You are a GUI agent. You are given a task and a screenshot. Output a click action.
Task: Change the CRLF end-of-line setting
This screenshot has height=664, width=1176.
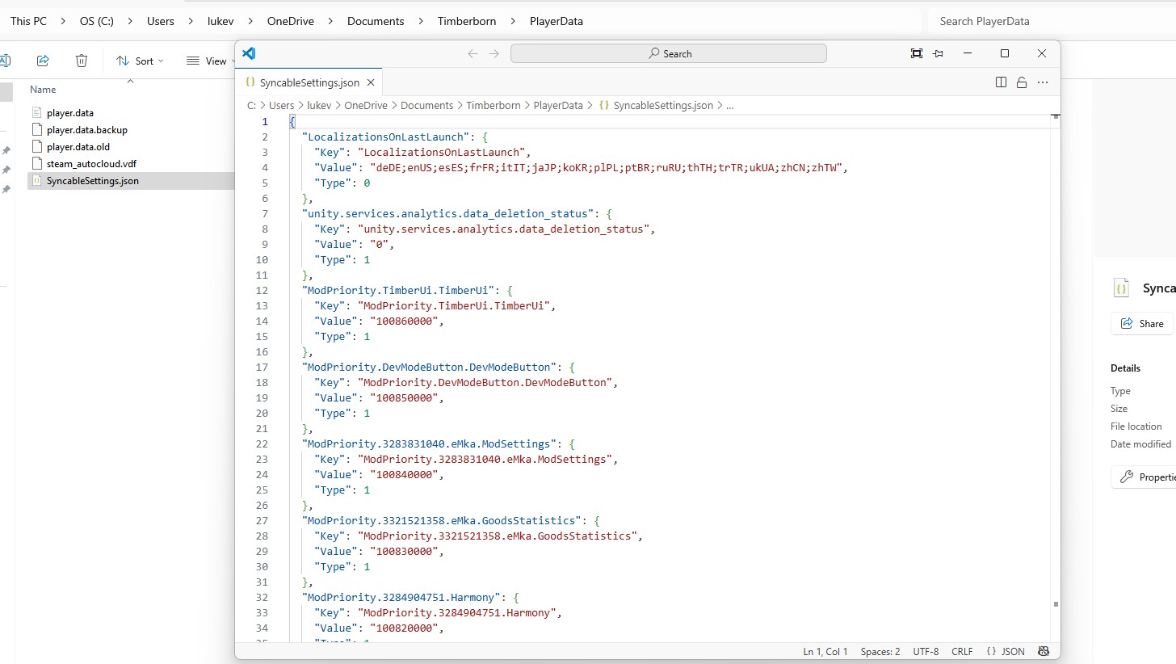click(962, 651)
